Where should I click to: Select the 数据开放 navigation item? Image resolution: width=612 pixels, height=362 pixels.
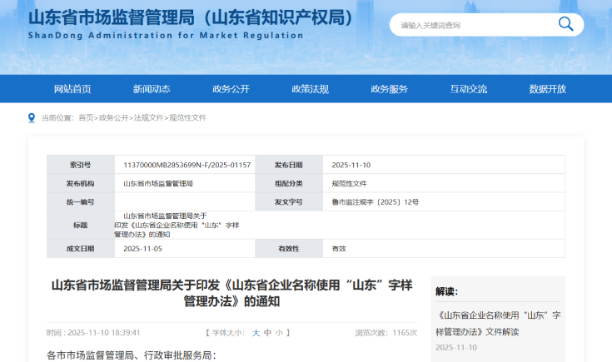click(547, 89)
